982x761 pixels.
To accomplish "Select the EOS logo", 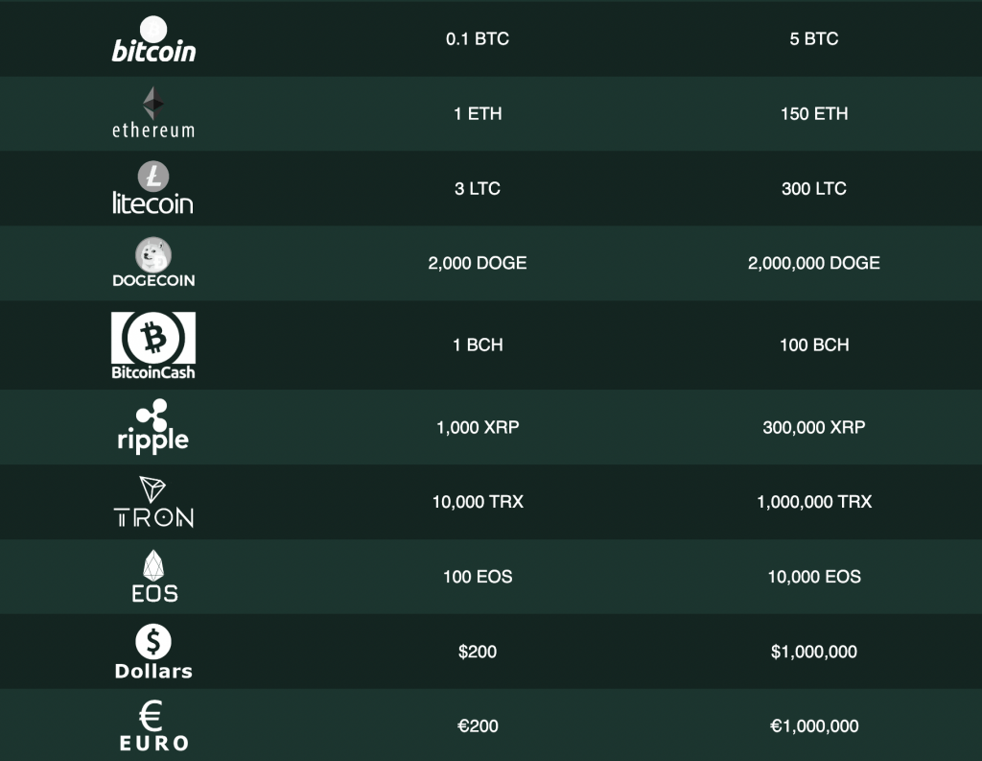I will [154, 576].
